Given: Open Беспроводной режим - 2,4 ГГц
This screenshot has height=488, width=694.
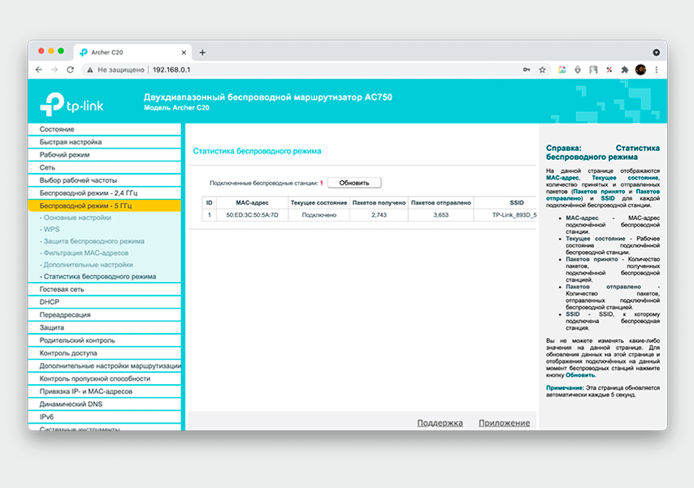Looking at the screenshot, I should click(x=105, y=193).
